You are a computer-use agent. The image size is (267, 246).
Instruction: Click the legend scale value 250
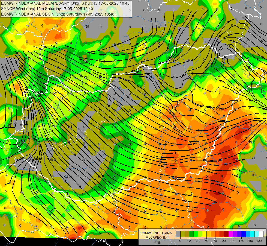point(250,241)
